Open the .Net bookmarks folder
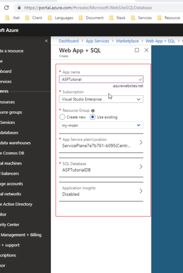 pyautogui.click(x=12, y=18)
